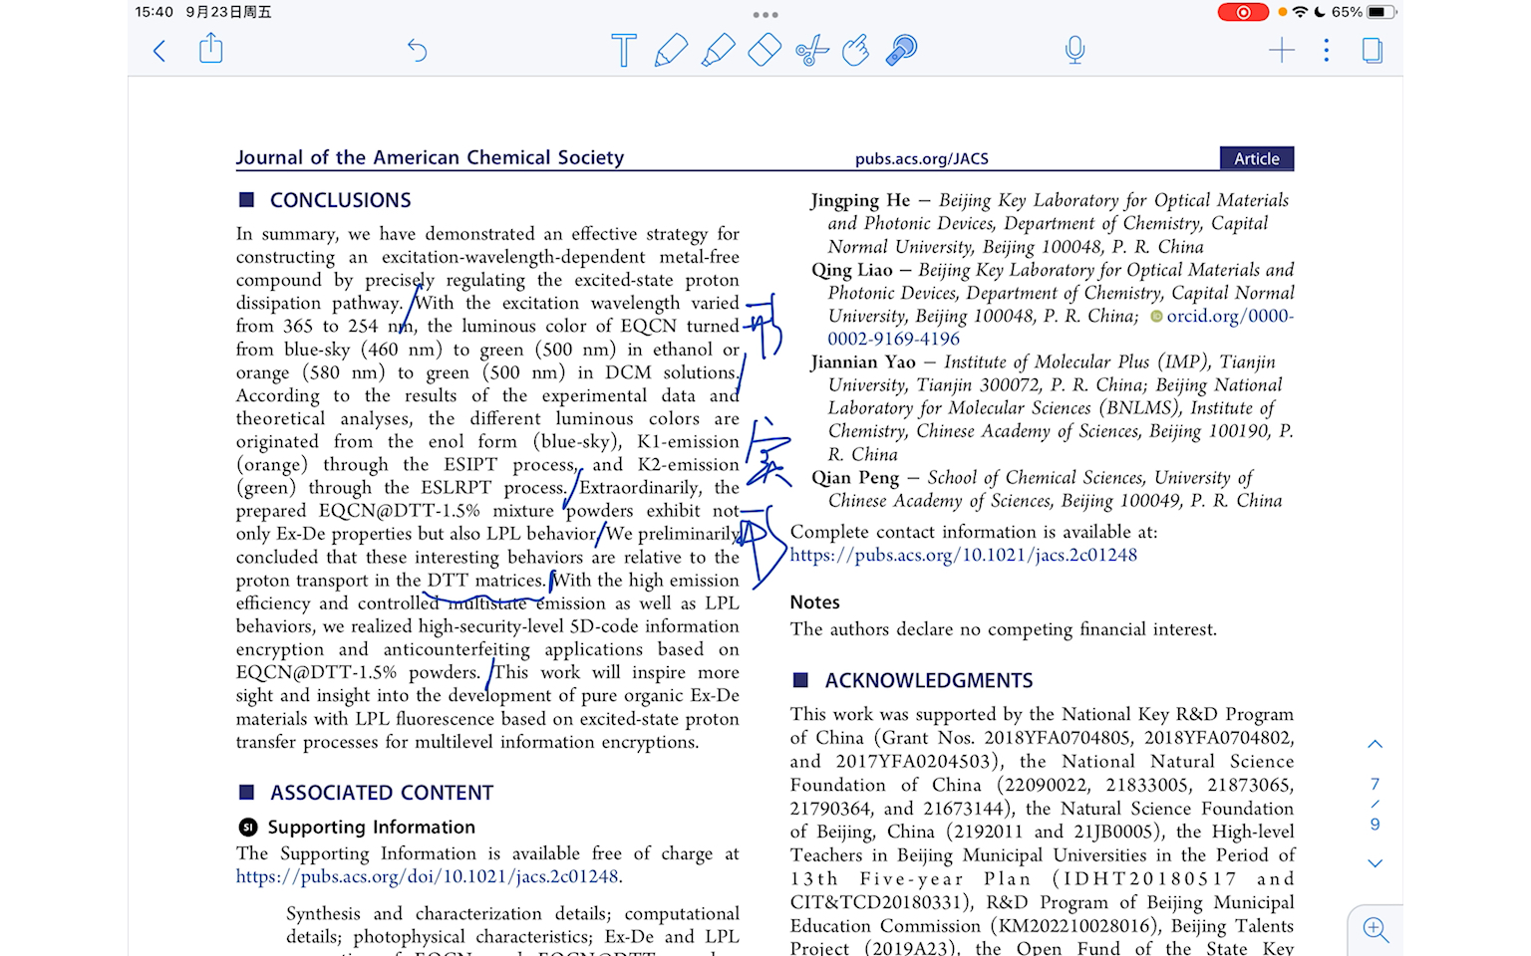Select the Text tool
The image size is (1531, 956).
[x=624, y=50]
